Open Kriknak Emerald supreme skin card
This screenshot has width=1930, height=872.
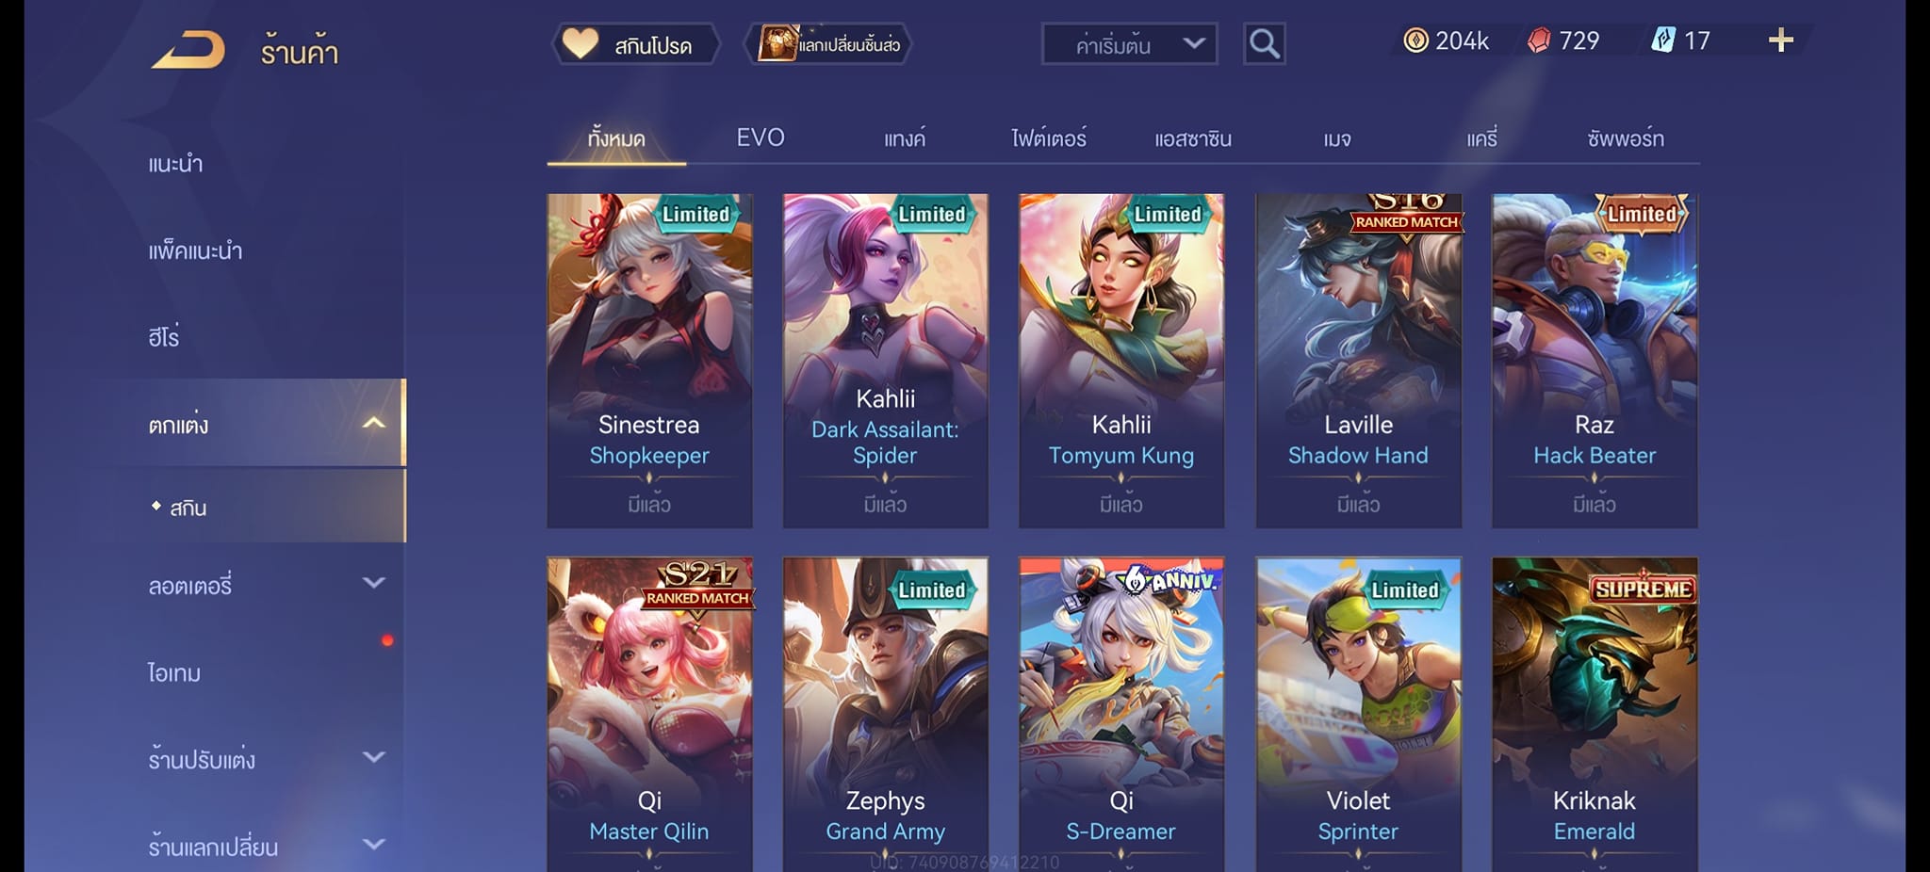(1595, 714)
